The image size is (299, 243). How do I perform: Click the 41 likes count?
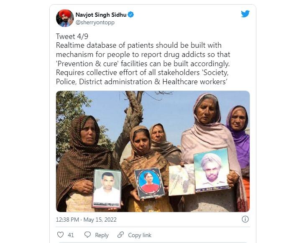[x=71, y=235]
